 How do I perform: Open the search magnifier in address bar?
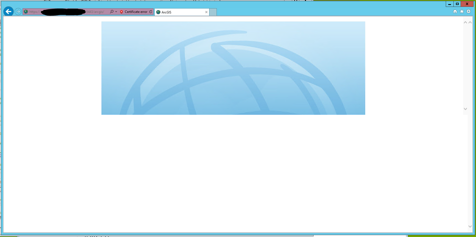click(112, 12)
